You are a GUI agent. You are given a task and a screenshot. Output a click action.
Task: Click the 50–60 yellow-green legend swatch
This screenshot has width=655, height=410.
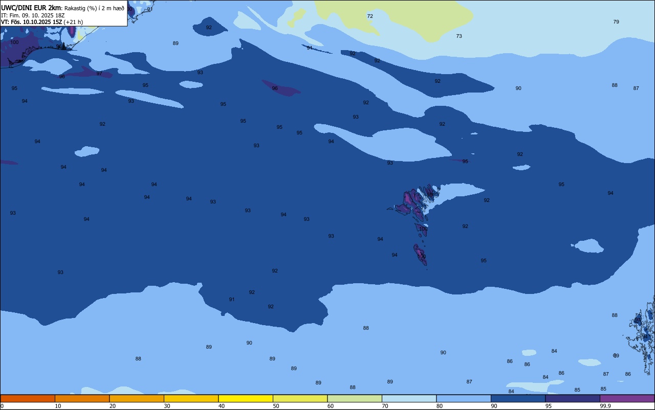pos(300,398)
